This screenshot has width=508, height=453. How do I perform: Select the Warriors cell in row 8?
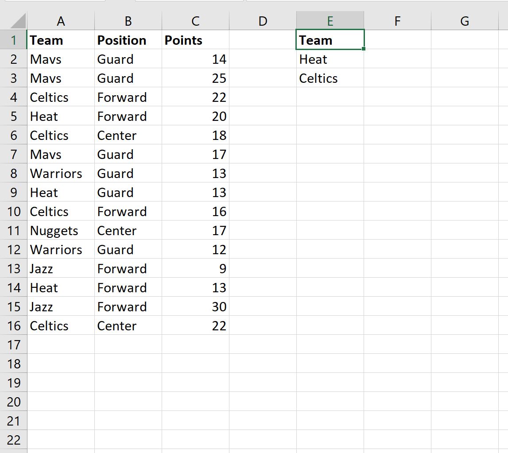click(x=61, y=174)
